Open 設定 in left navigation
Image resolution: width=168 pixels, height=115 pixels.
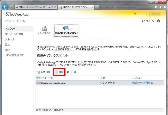pyautogui.click(x=8, y=44)
